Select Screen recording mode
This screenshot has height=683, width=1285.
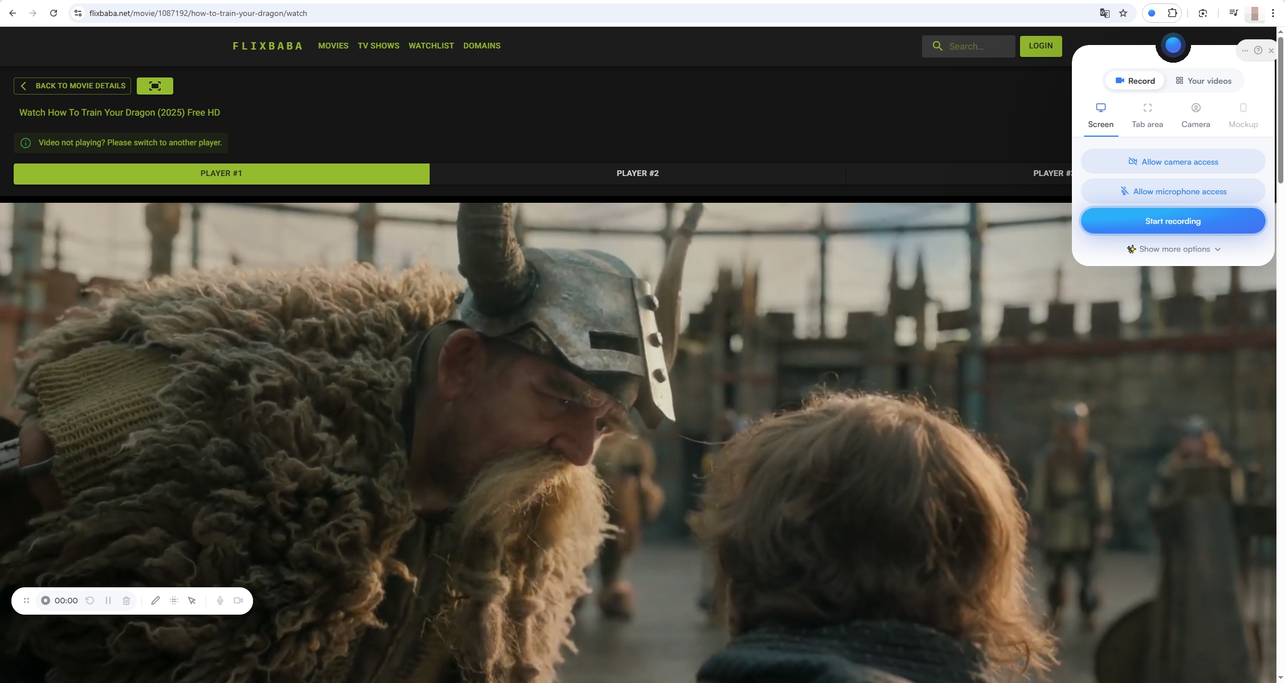pos(1100,116)
